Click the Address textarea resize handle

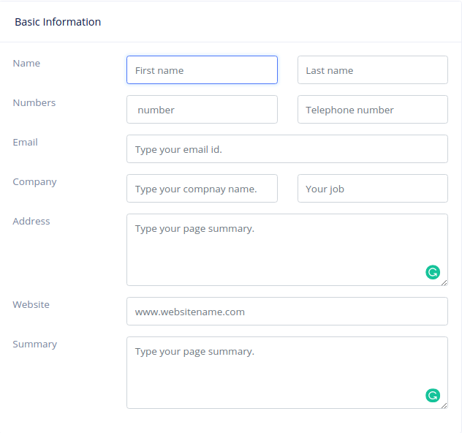click(x=444, y=282)
